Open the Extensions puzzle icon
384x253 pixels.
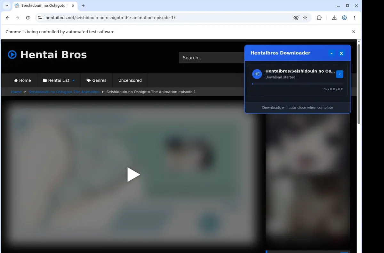click(319, 18)
